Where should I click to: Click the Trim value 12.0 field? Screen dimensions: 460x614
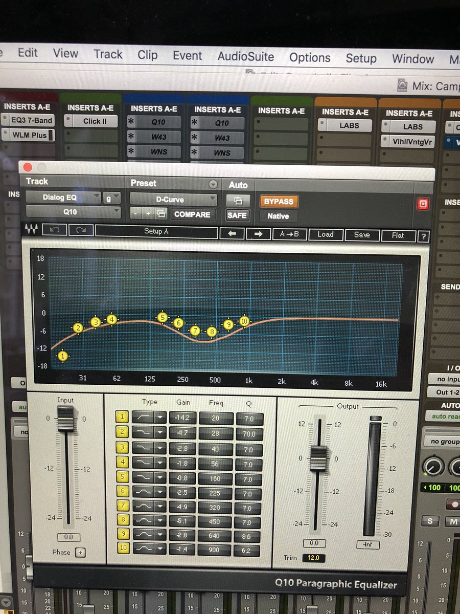(x=313, y=558)
